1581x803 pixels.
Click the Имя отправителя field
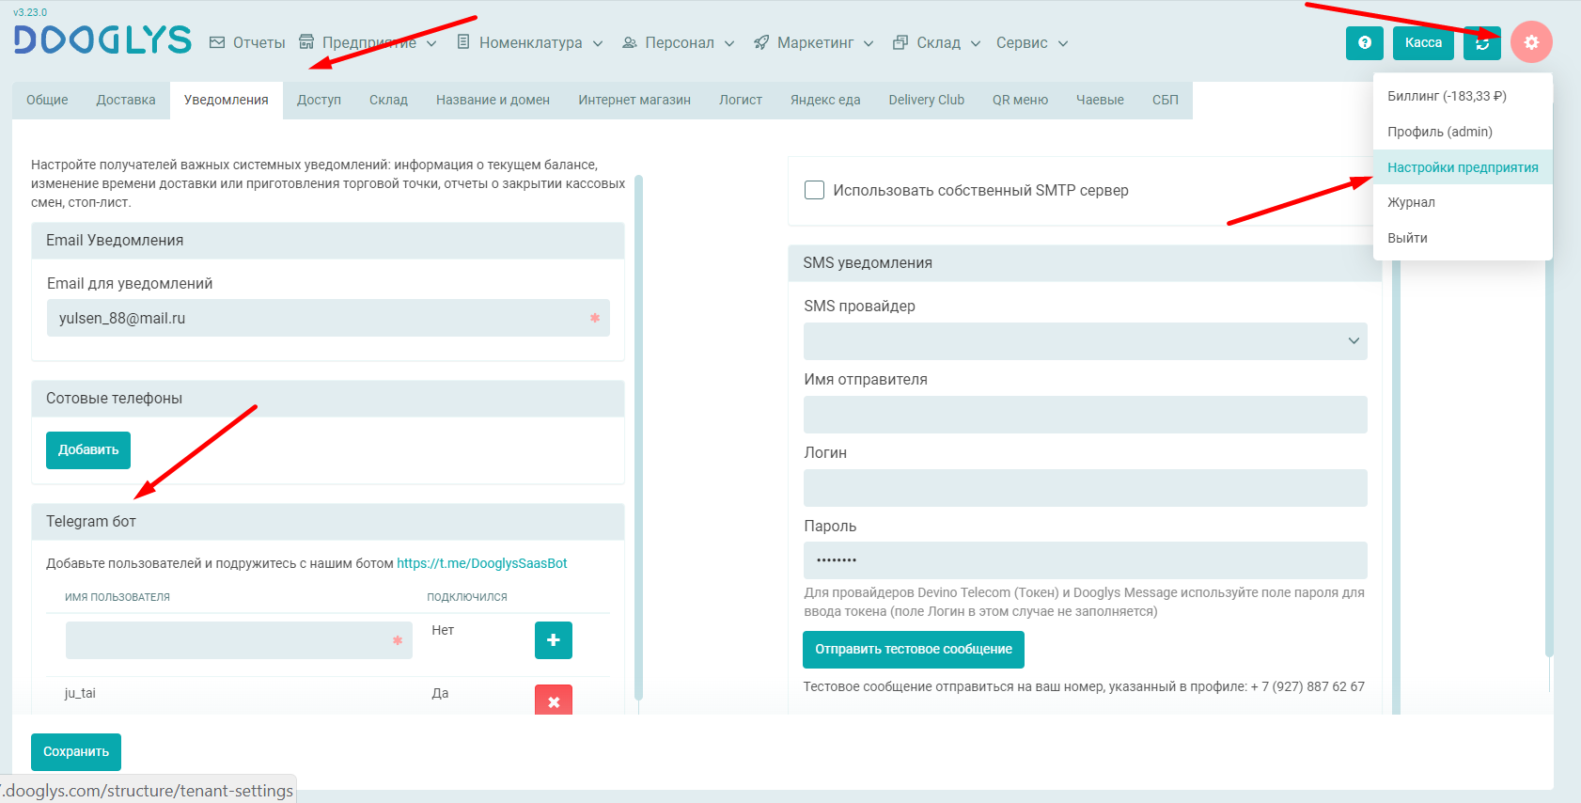[1085, 415]
